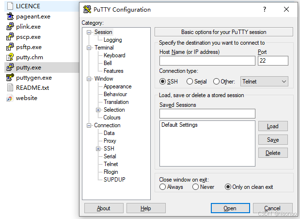Collapse the Terminal tree node
This screenshot has height=219, width=300.
pos(89,48)
